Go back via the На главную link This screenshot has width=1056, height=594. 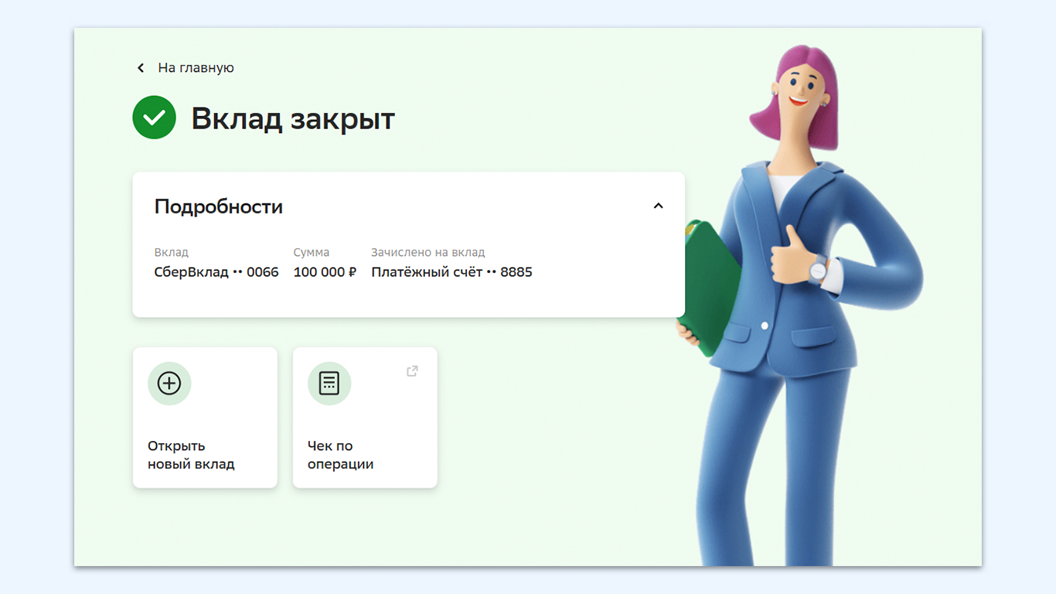pyautogui.click(x=196, y=68)
